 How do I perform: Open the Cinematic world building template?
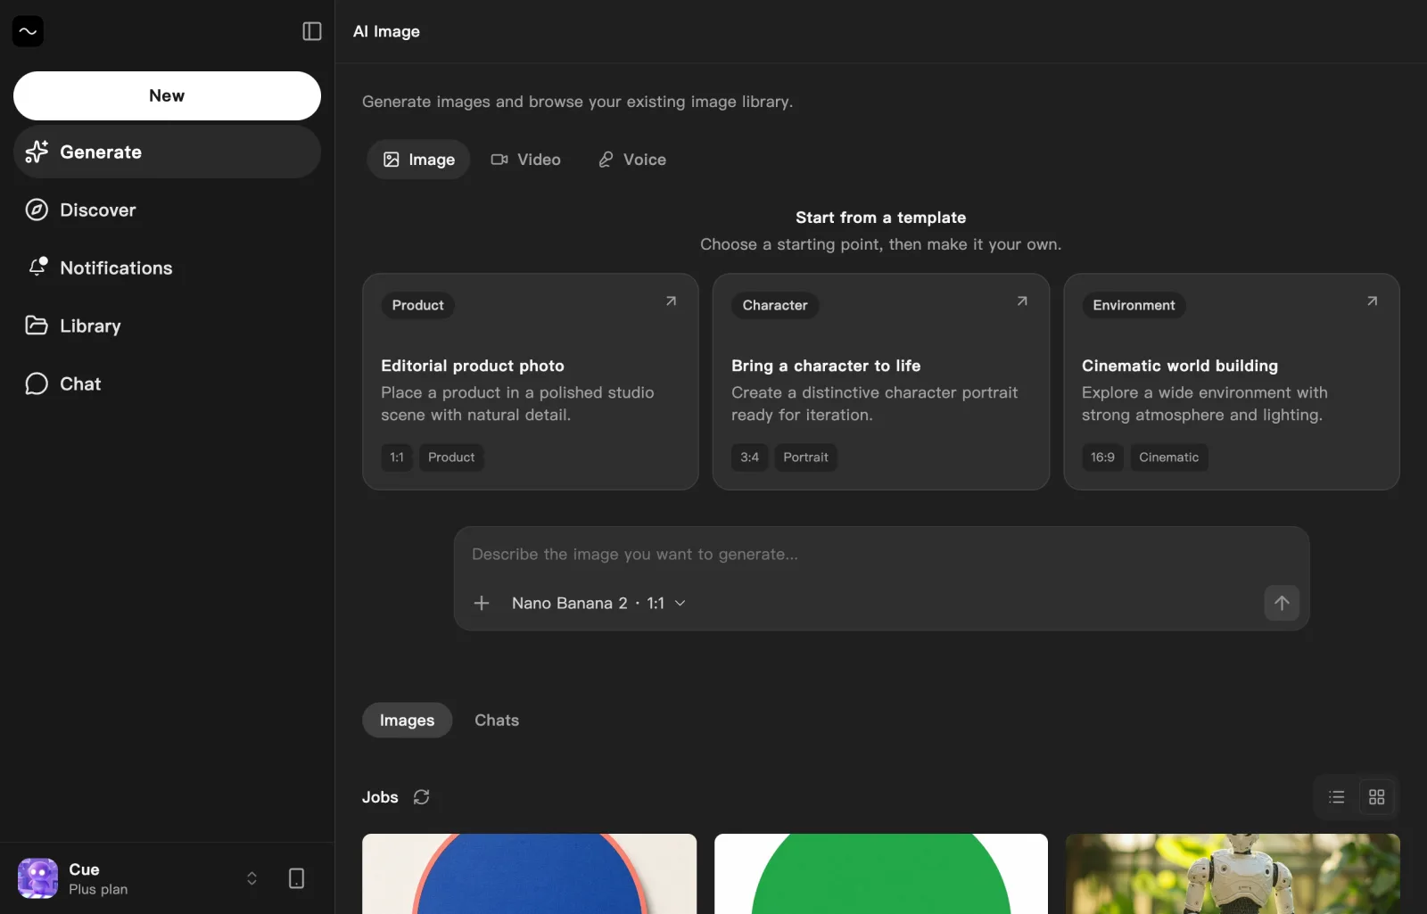point(1232,382)
